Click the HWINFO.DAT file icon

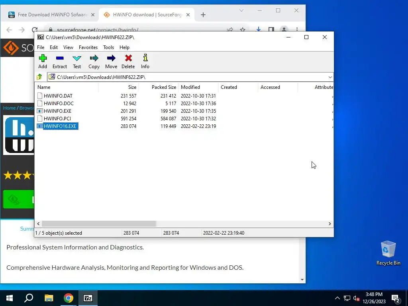pos(39,96)
